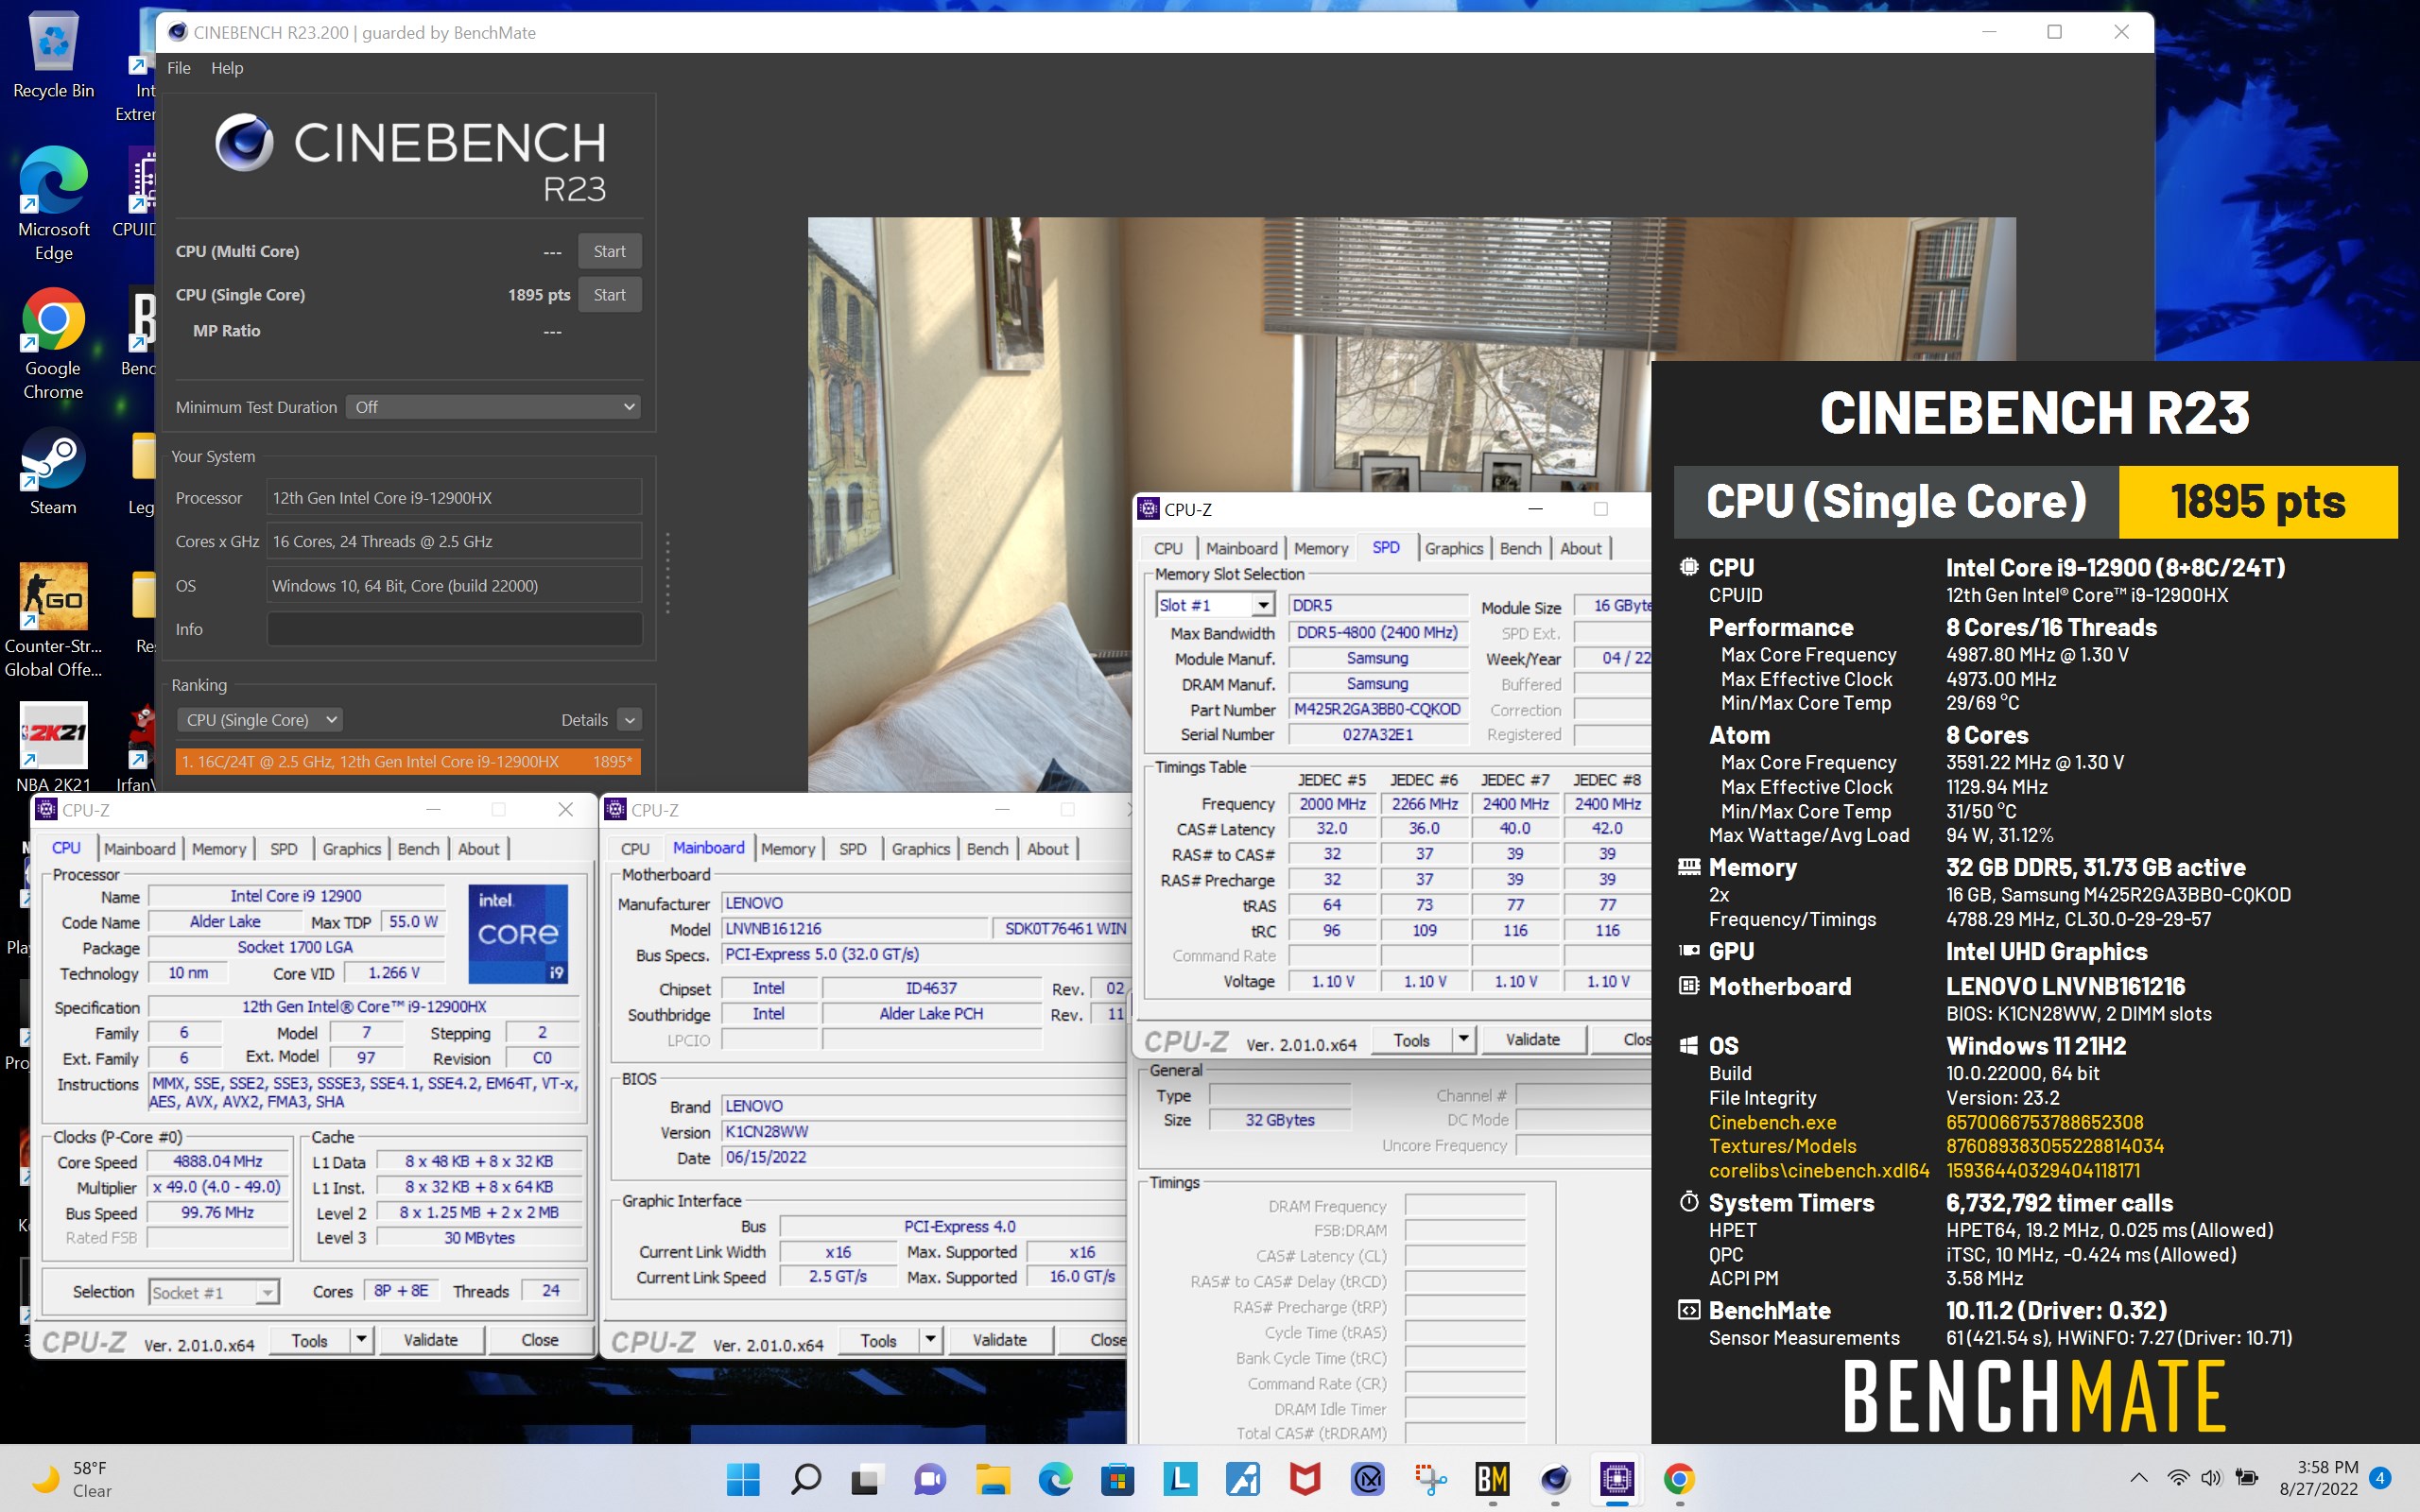Open Memory tab in CPU-Z SPD window

1321,548
